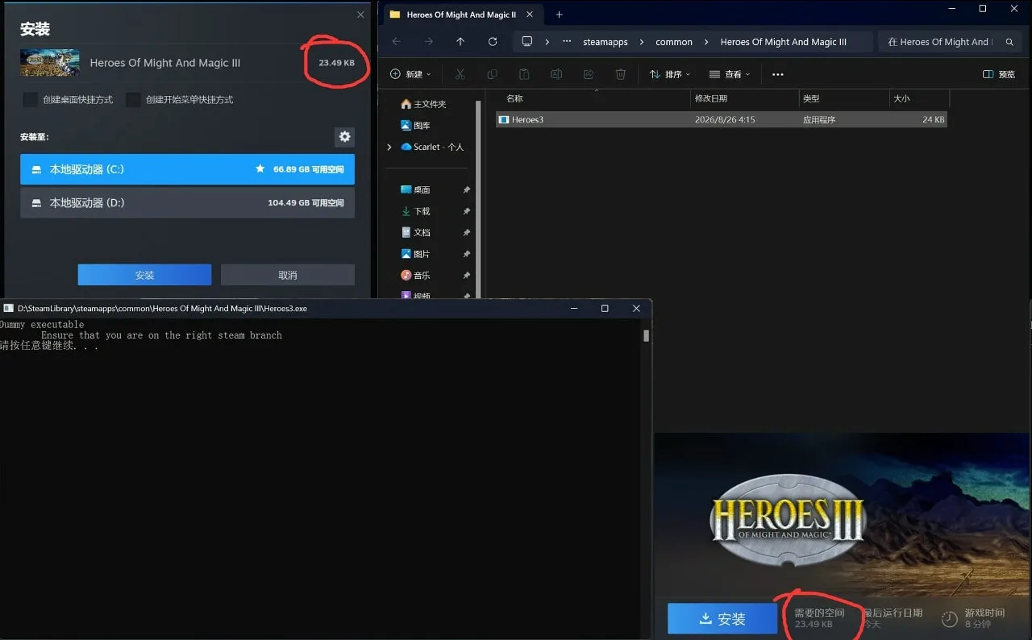Close the Heroes Of Might And Magic III tab
The width and height of the screenshot is (1032, 640).
(x=530, y=15)
